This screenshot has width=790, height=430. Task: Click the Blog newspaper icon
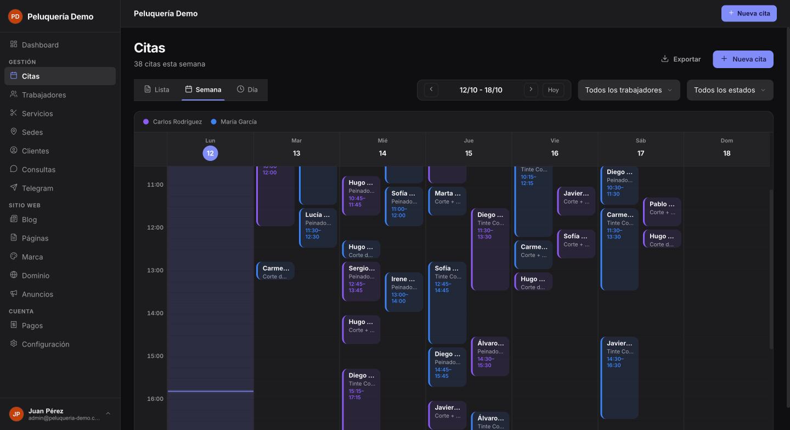point(14,219)
